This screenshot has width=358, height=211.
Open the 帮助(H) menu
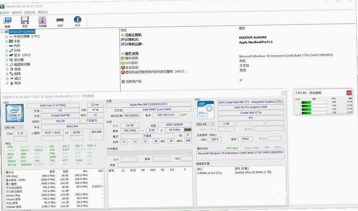[x=43, y=12]
